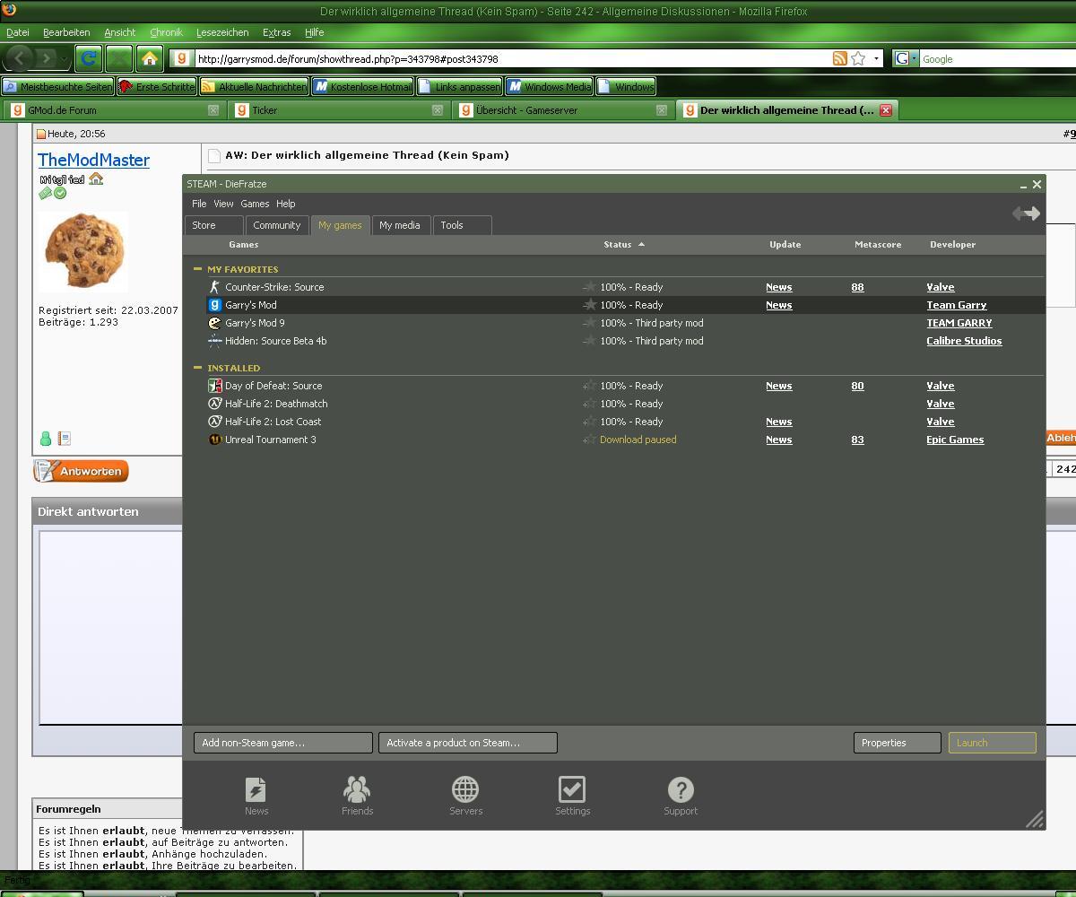Click the Firefox reload button
Image resolution: width=1076 pixels, height=897 pixels.
pyautogui.click(x=88, y=59)
